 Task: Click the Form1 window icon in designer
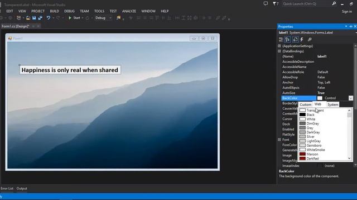click(10, 38)
